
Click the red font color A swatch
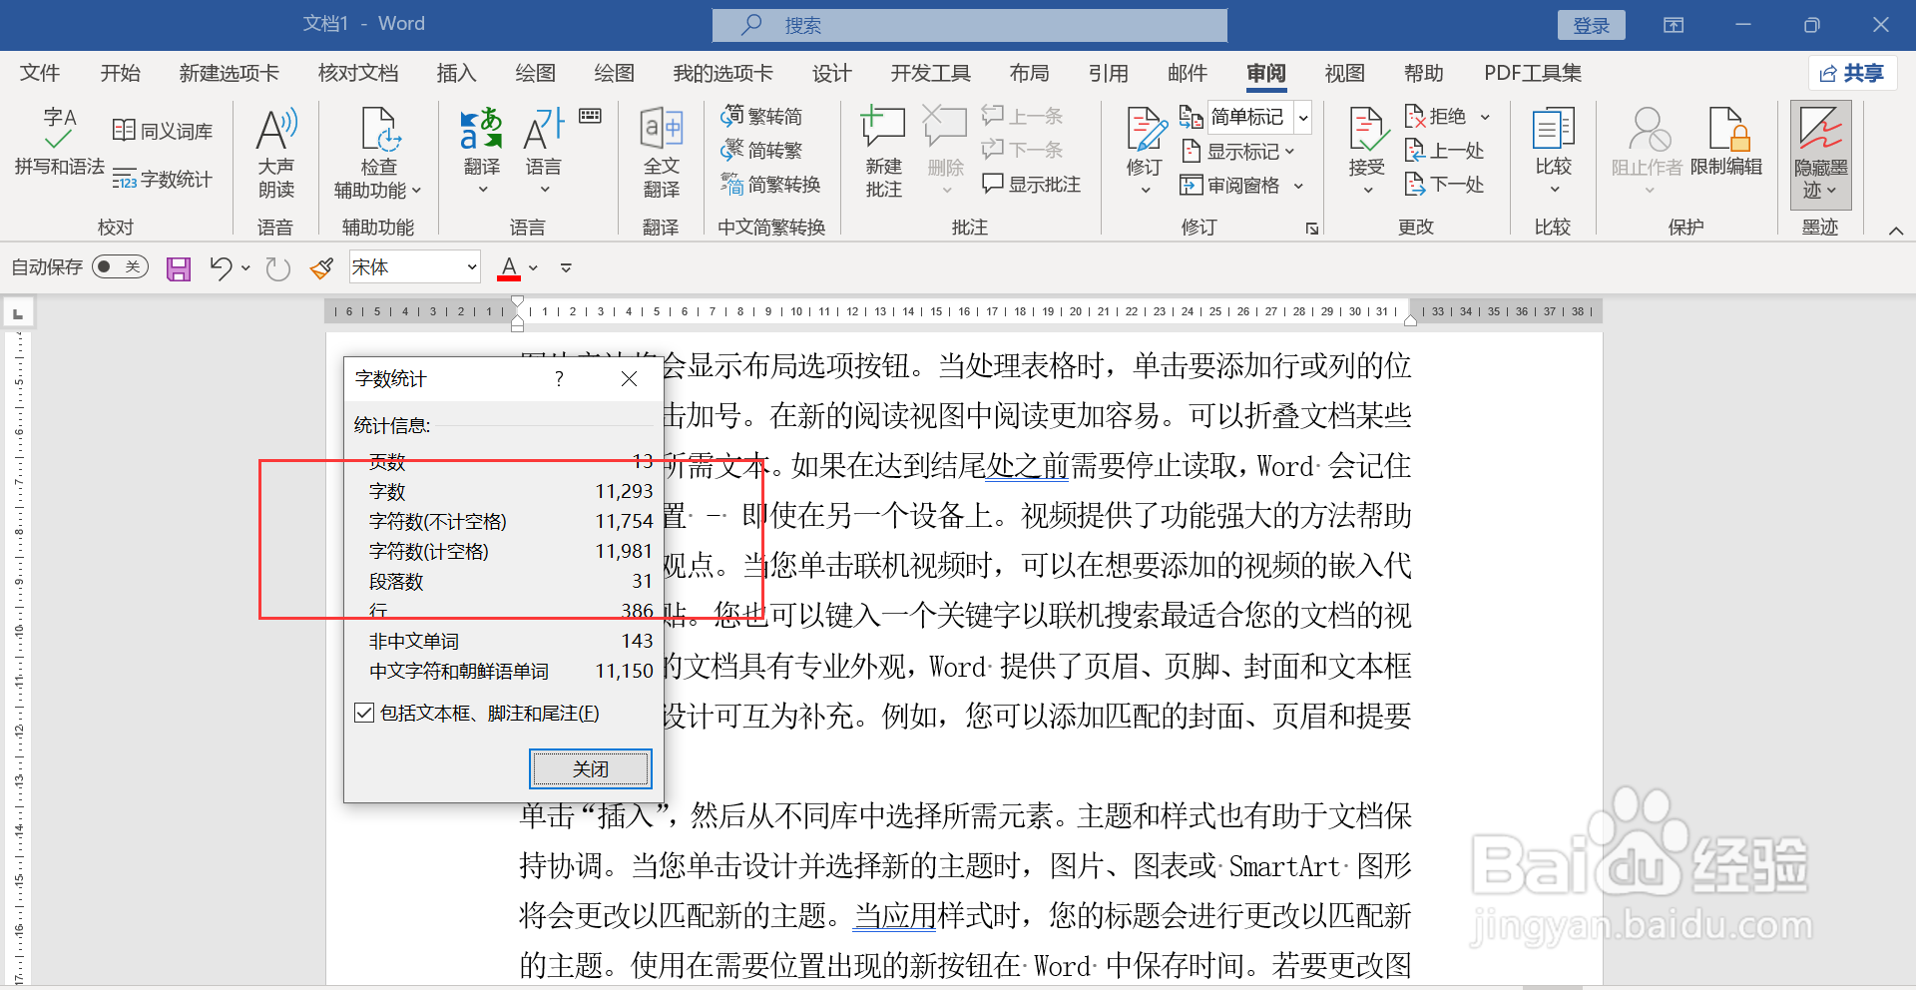[x=509, y=267]
